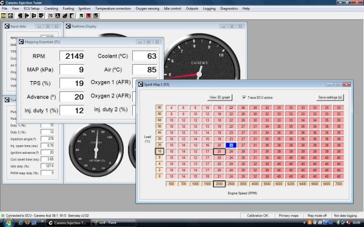Viewport: 364px width, 227px height.
Task: Click the Connected to ECU status text
Action: point(47,215)
